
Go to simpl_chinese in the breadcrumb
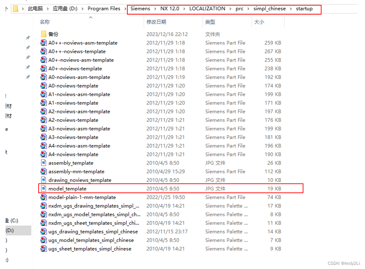click(x=270, y=9)
